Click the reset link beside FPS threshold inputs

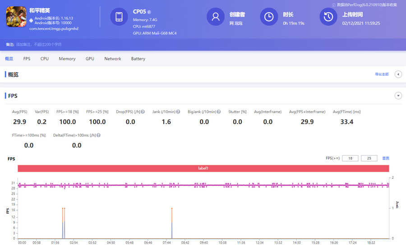(x=386, y=158)
